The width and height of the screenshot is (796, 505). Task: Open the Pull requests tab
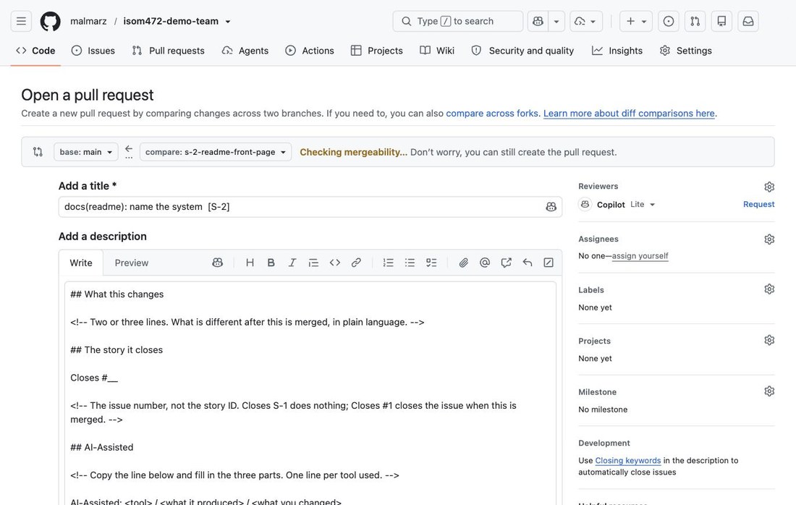168,51
